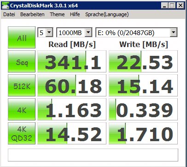Open the Bearbeiten menu

(32, 14)
